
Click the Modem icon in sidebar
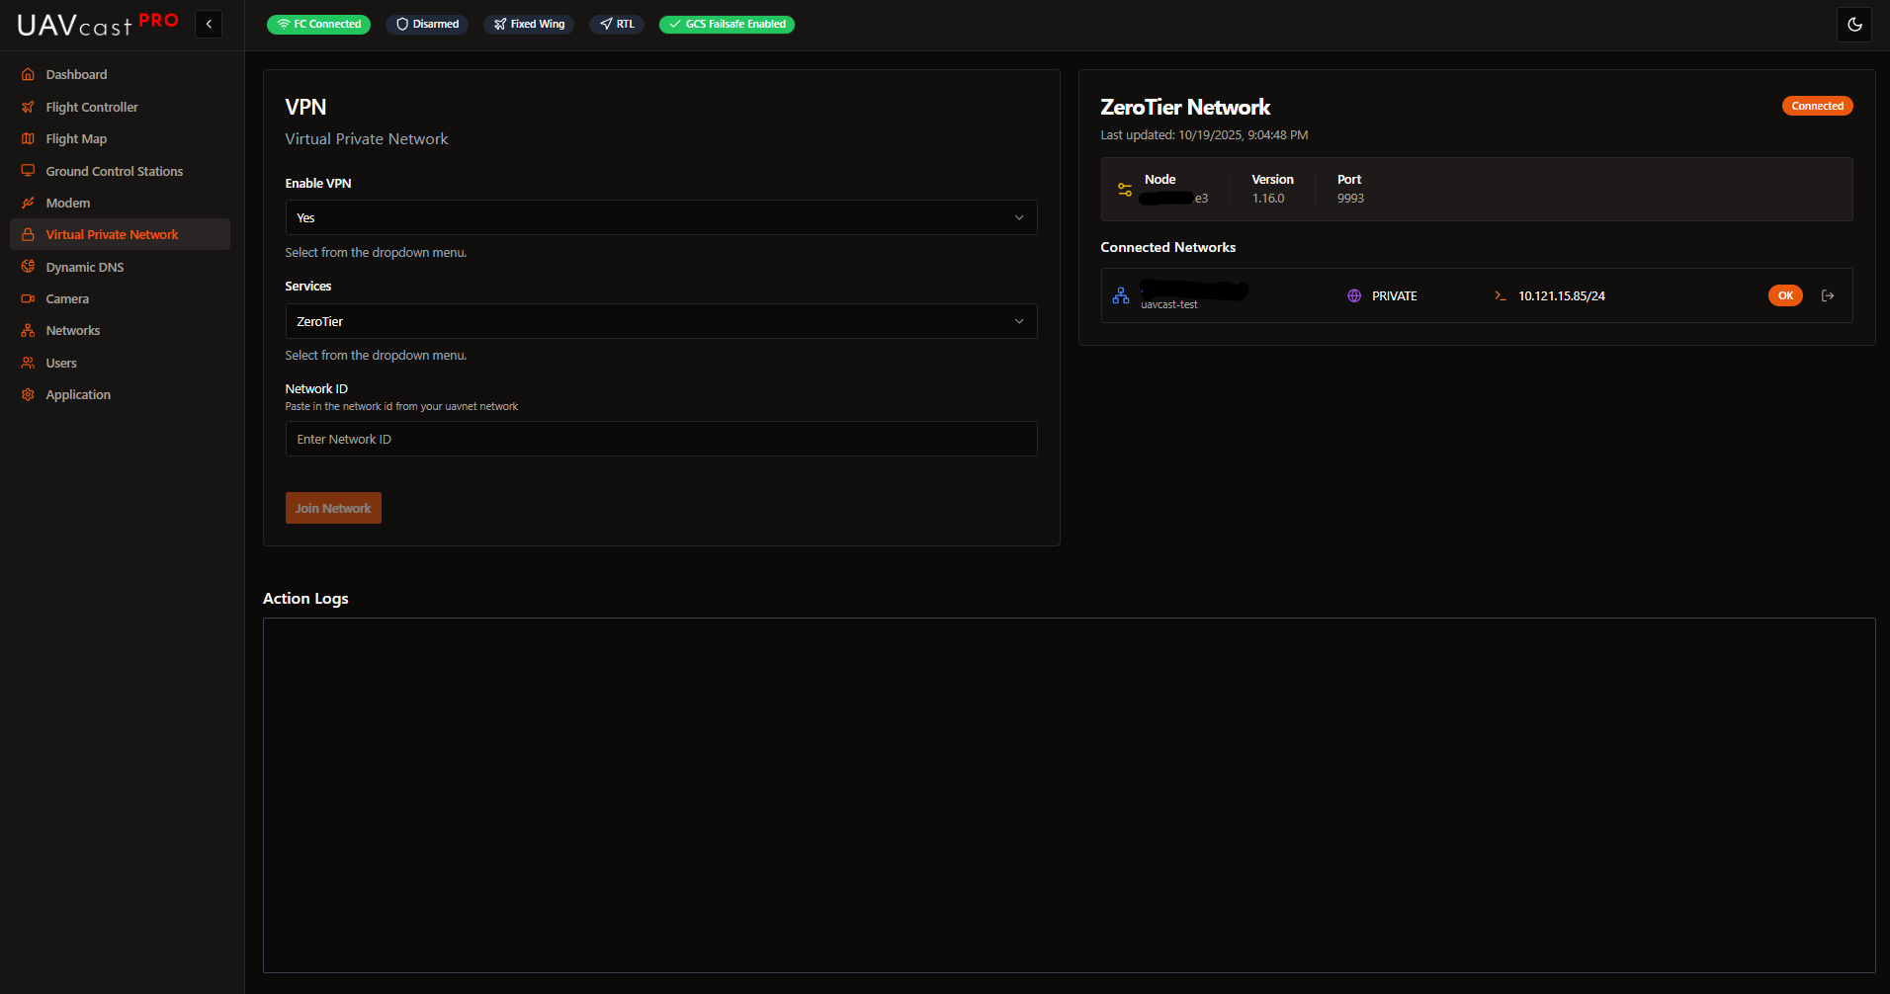click(x=28, y=203)
